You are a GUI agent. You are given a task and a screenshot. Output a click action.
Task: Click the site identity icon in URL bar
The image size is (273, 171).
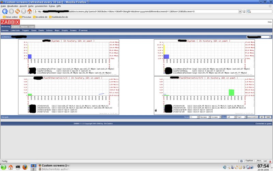click(x=35, y=11)
